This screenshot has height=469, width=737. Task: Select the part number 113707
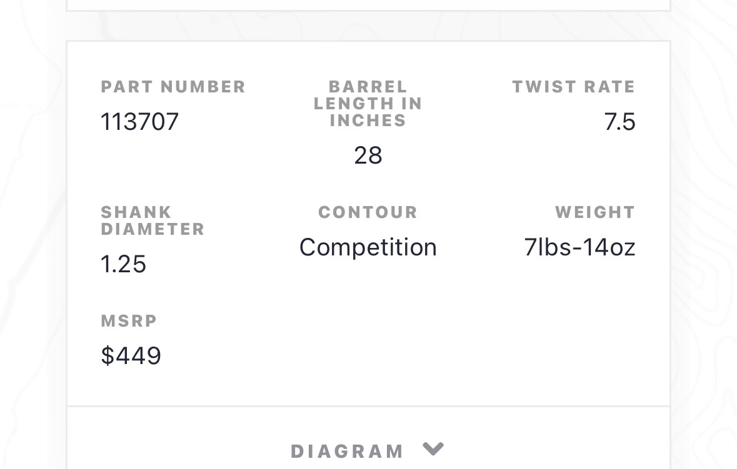[x=139, y=122]
